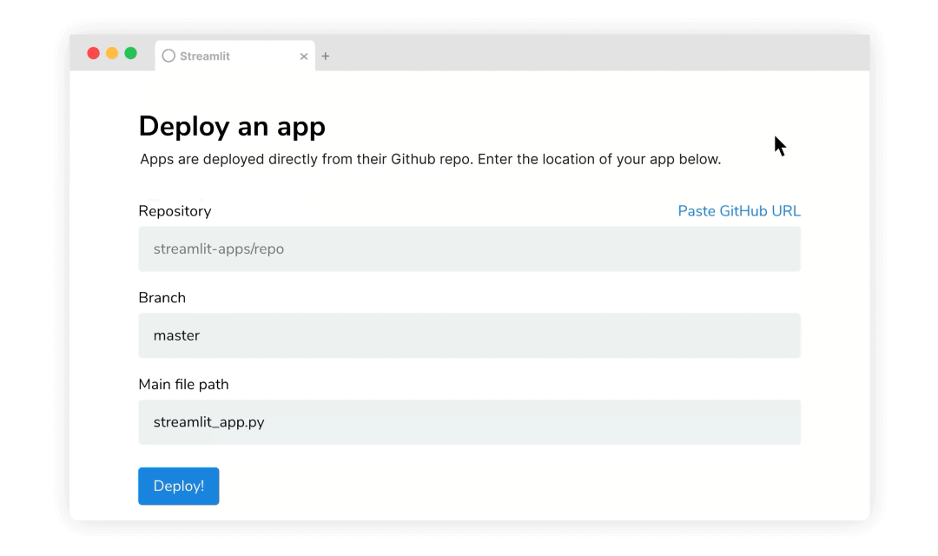Click the Paste GitHub URL link
The image size is (938, 556).
[738, 211]
